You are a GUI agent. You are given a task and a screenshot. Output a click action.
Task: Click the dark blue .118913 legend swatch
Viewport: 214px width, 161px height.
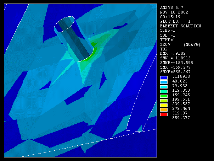pyautogui.click(x=164, y=78)
